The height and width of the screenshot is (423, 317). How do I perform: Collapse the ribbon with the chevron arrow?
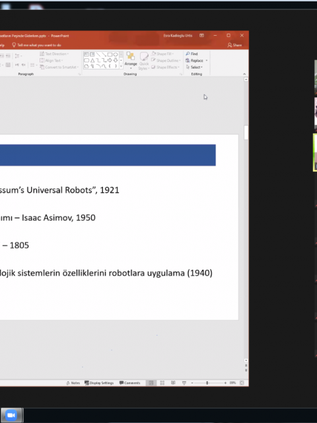click(244, 74)
